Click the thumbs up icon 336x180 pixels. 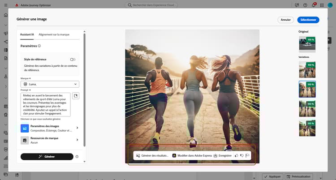tap(237, 155)
